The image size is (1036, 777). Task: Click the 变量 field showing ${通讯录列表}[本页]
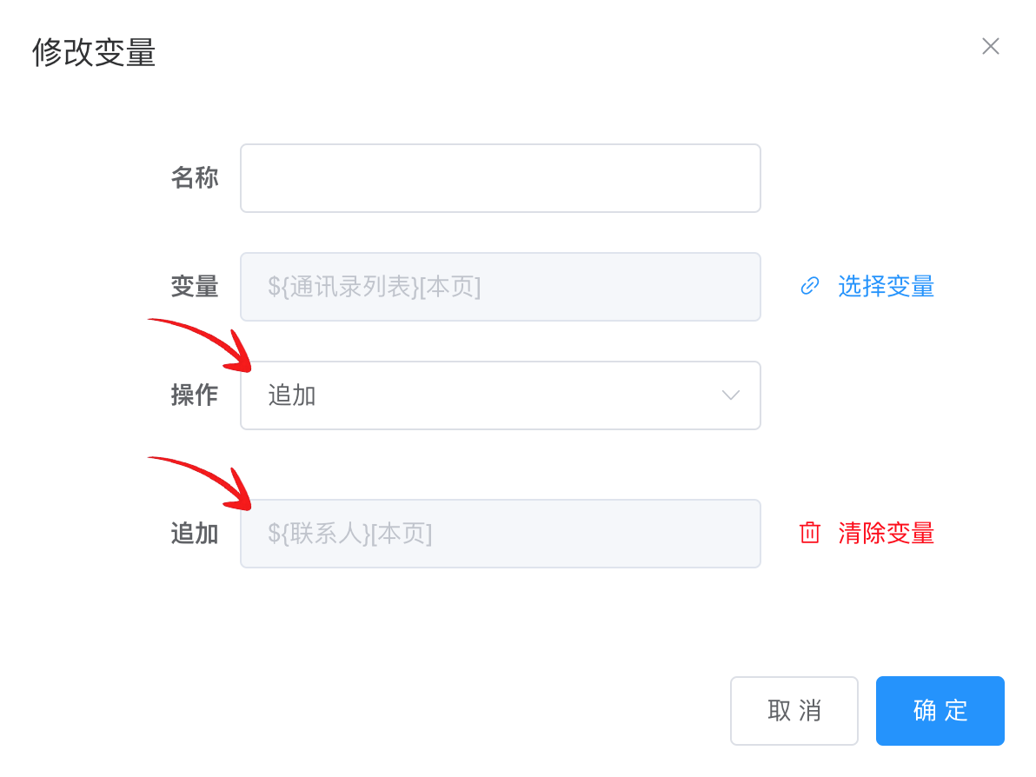click(x=500, y=287)
